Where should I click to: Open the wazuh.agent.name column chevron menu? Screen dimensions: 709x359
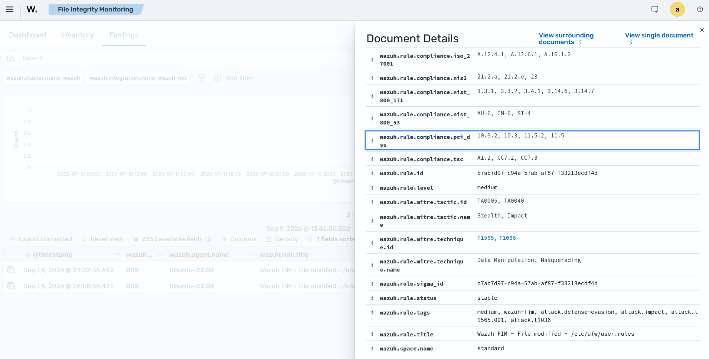coord(251,255)
